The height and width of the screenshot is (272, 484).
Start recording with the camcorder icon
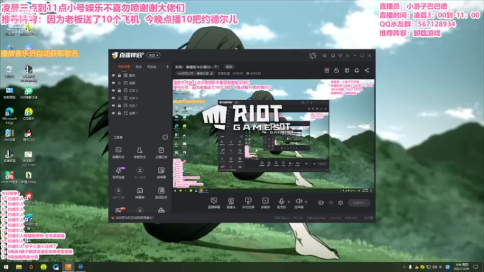321,202
